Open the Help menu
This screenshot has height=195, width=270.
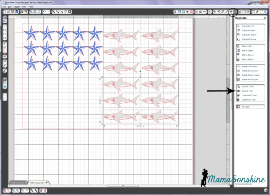click(30, 7)
